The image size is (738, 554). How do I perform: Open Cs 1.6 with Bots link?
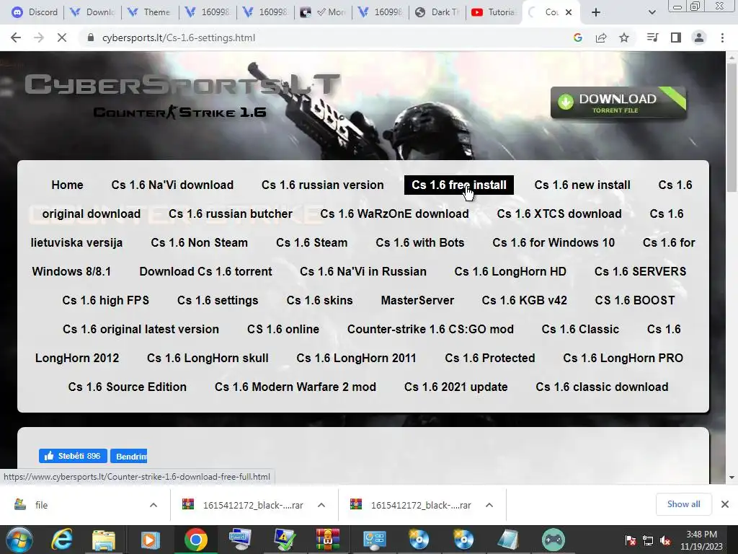point(420,242)
